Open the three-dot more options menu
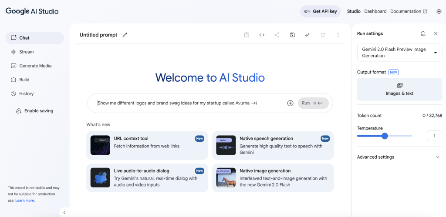 click(338, 35)
